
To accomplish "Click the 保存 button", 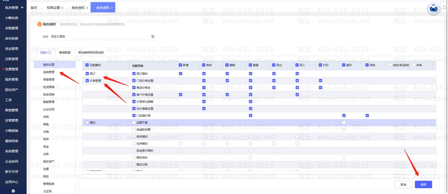I will 423,184.
